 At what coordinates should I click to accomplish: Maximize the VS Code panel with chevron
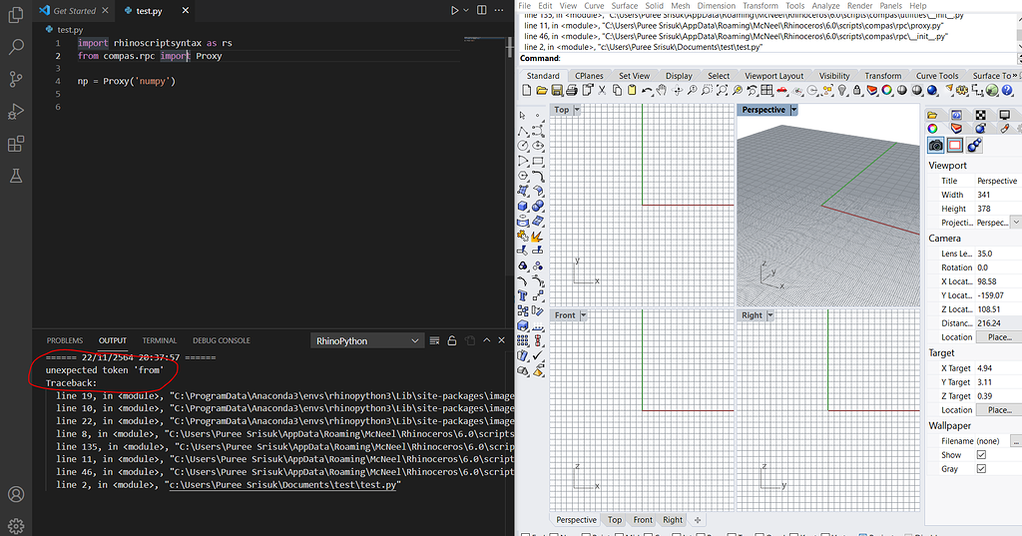[x=486, y=340]
